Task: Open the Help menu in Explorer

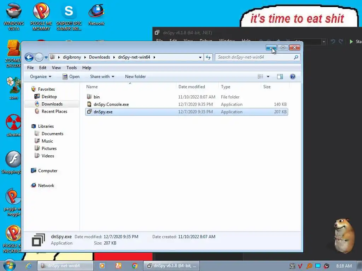Action: (x=87, y=68)
